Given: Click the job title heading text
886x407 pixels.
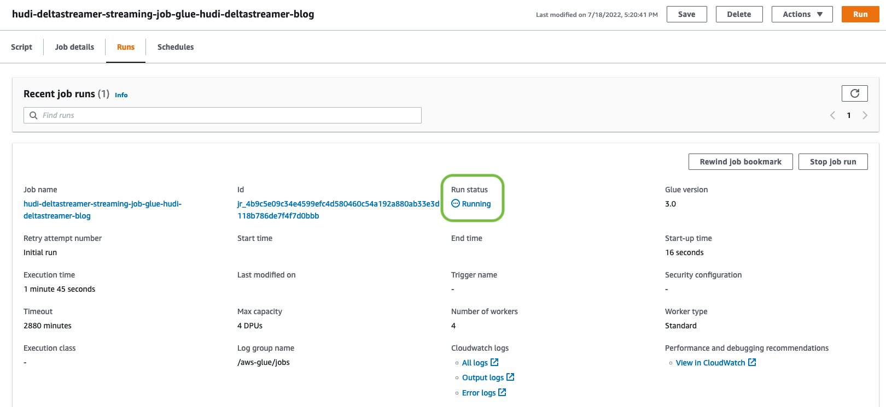Looking at the screenshot, I should 163,14.
